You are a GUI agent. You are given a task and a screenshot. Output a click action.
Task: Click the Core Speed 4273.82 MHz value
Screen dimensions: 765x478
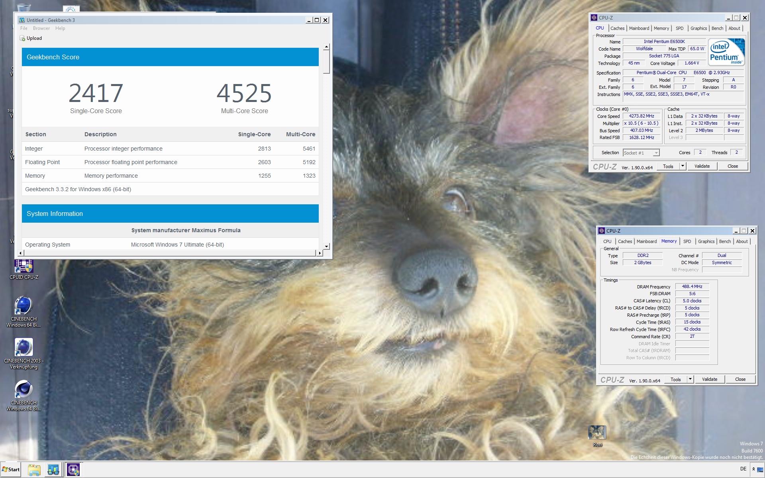[641, 116]
